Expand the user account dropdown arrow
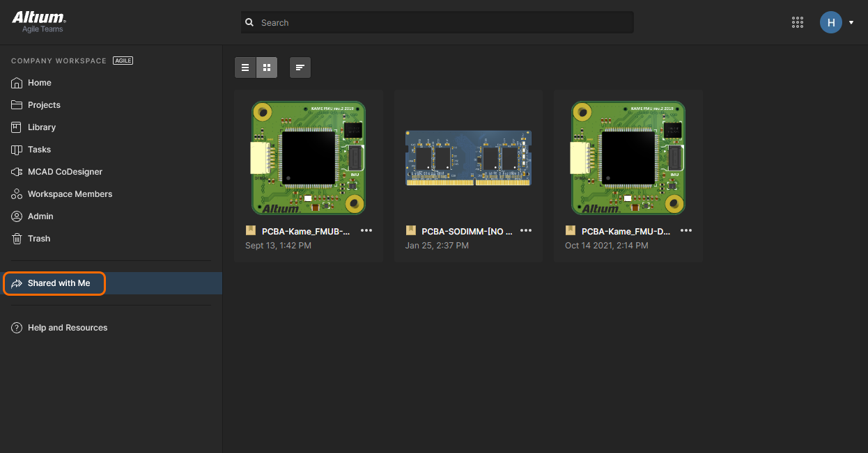 (851, 23)
